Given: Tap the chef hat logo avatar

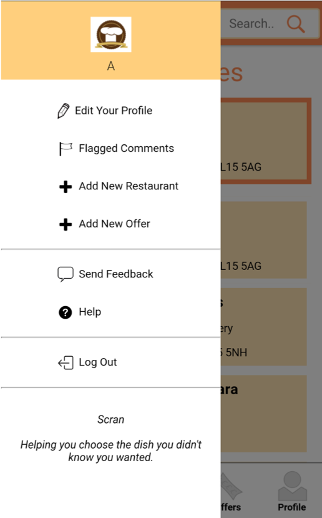Looking at the screenshot, I should pyautogui.click(x=111, y=34).
